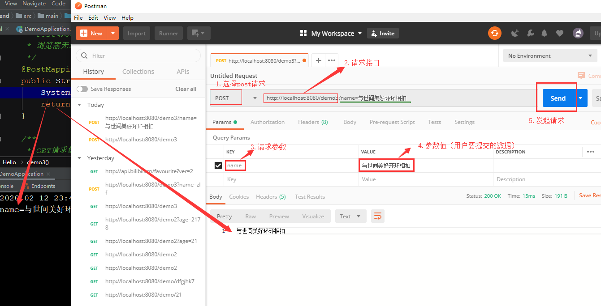Image resolution: width=601 pixels, height=306 pixels.
Task: Open the Tests tab
Action: [x=434, y=122]
